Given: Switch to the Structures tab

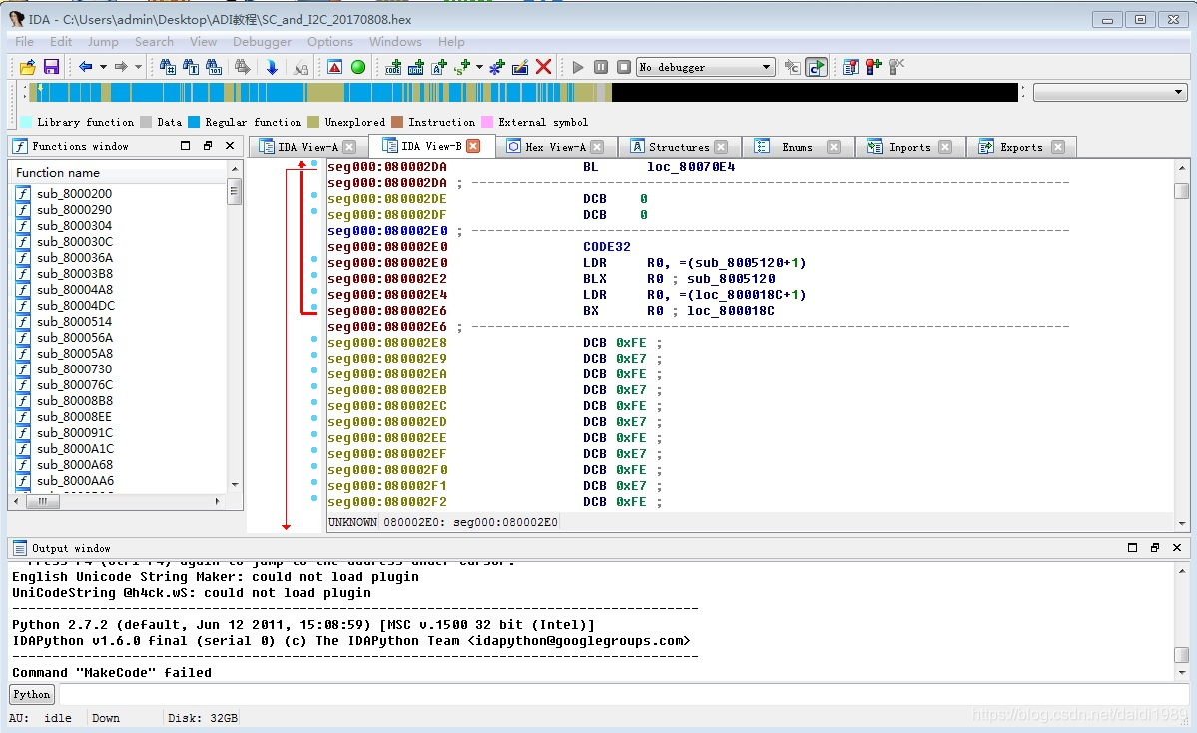Looking at the screenshot, I should click(678, 147).
